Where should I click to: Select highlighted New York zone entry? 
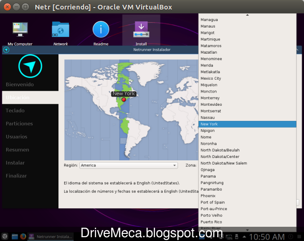pyautogui.click(x=247, y=124)
